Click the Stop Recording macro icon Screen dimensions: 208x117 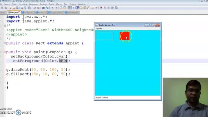105,8
